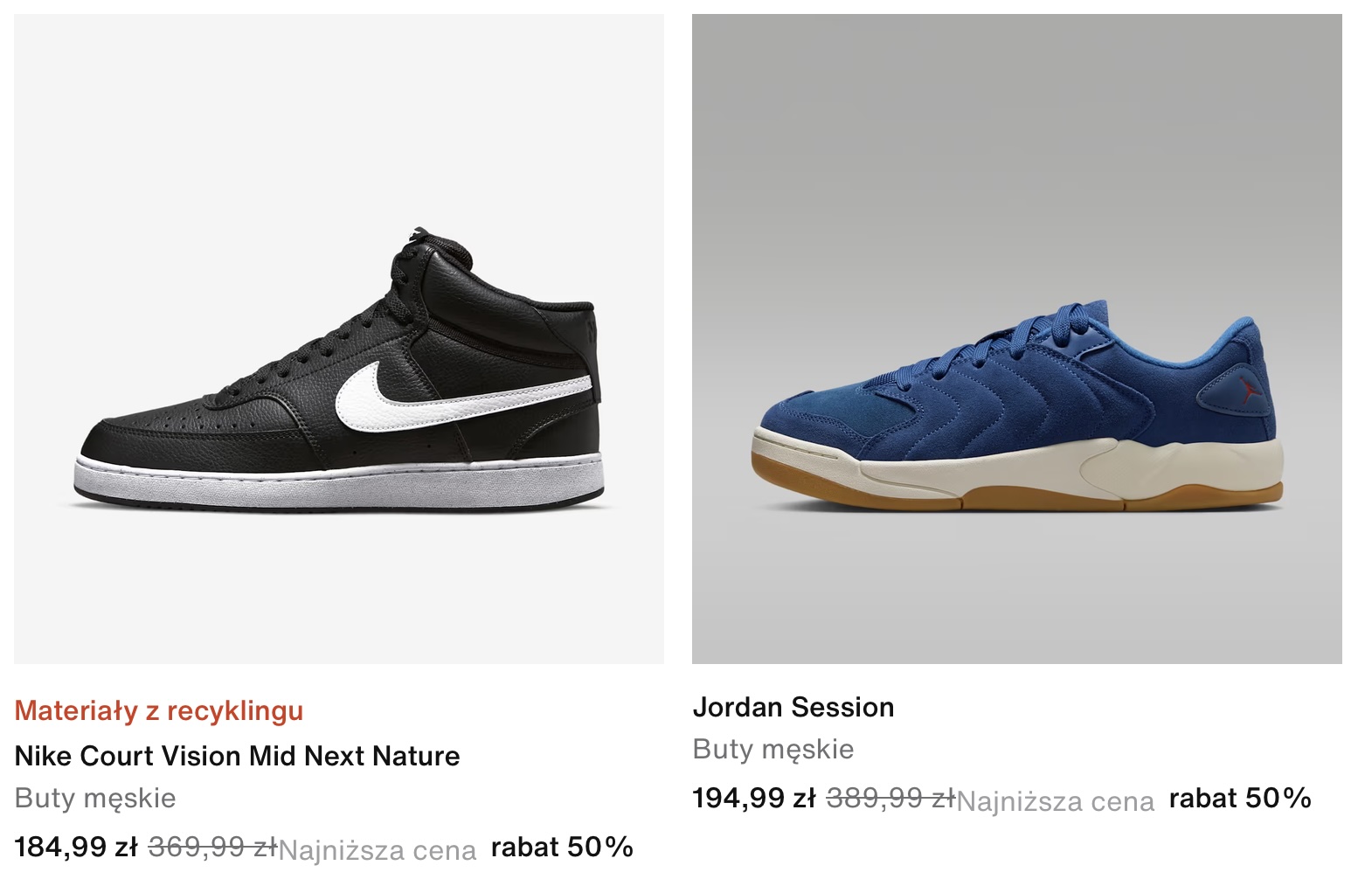
Task: Click the Nike Court Vision Mid Next Nature title
Action: 238,756
